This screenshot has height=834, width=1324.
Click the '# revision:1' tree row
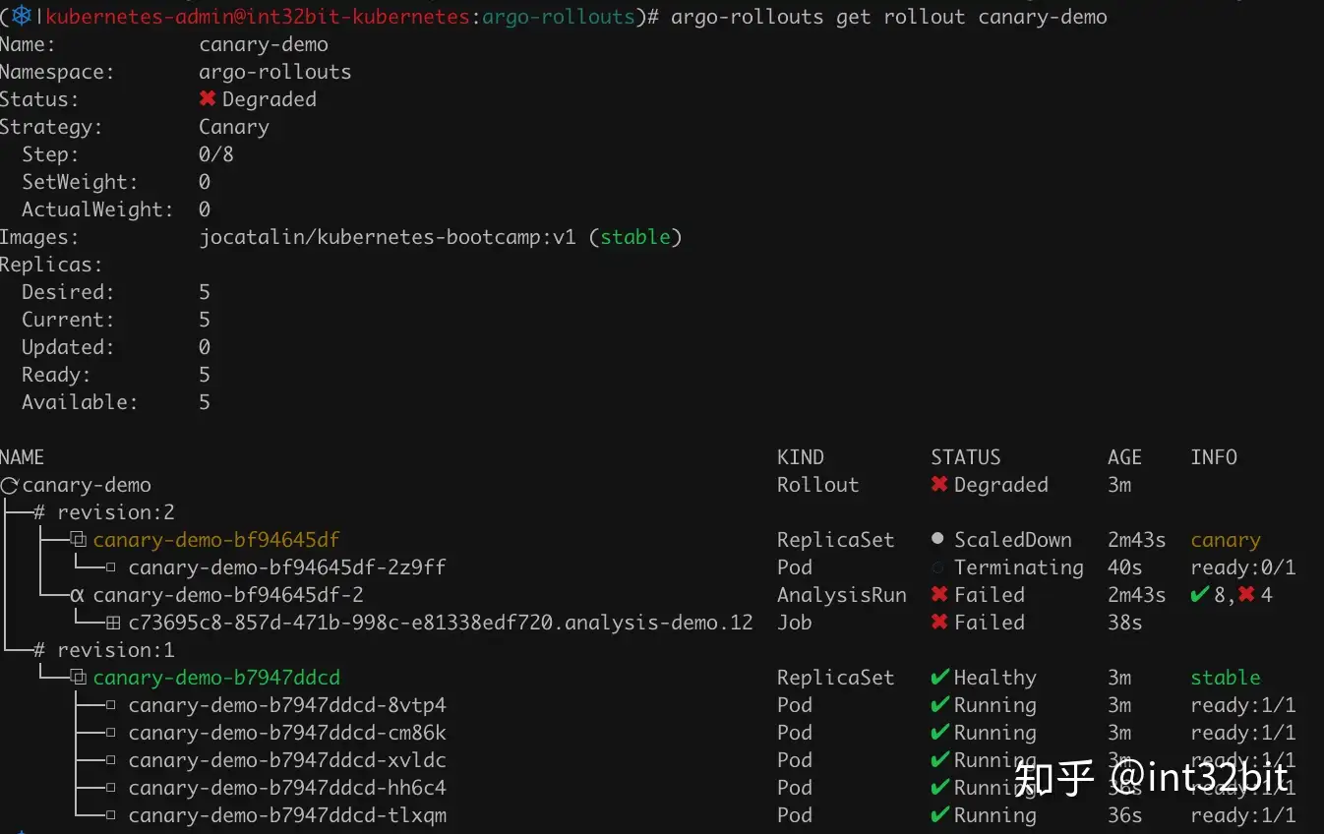pyautogui.click(x=104, y=650)
